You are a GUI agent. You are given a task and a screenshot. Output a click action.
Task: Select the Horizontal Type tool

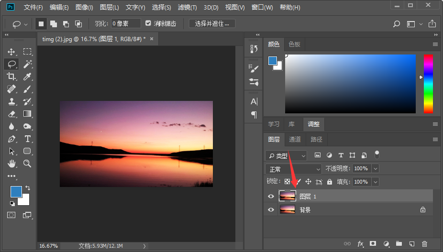tap(27, 139)
